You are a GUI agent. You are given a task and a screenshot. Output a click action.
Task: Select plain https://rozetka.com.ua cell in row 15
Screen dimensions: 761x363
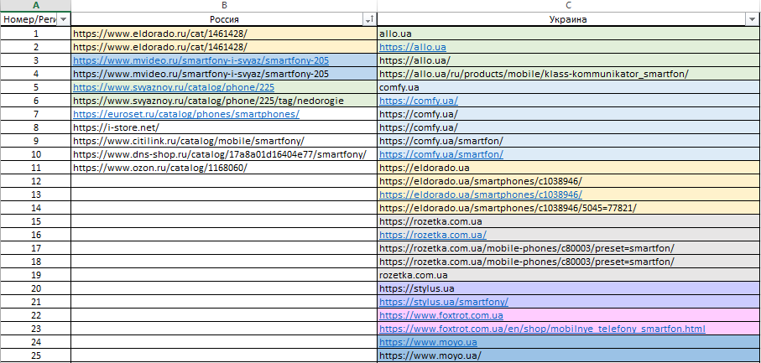(568, 221)
